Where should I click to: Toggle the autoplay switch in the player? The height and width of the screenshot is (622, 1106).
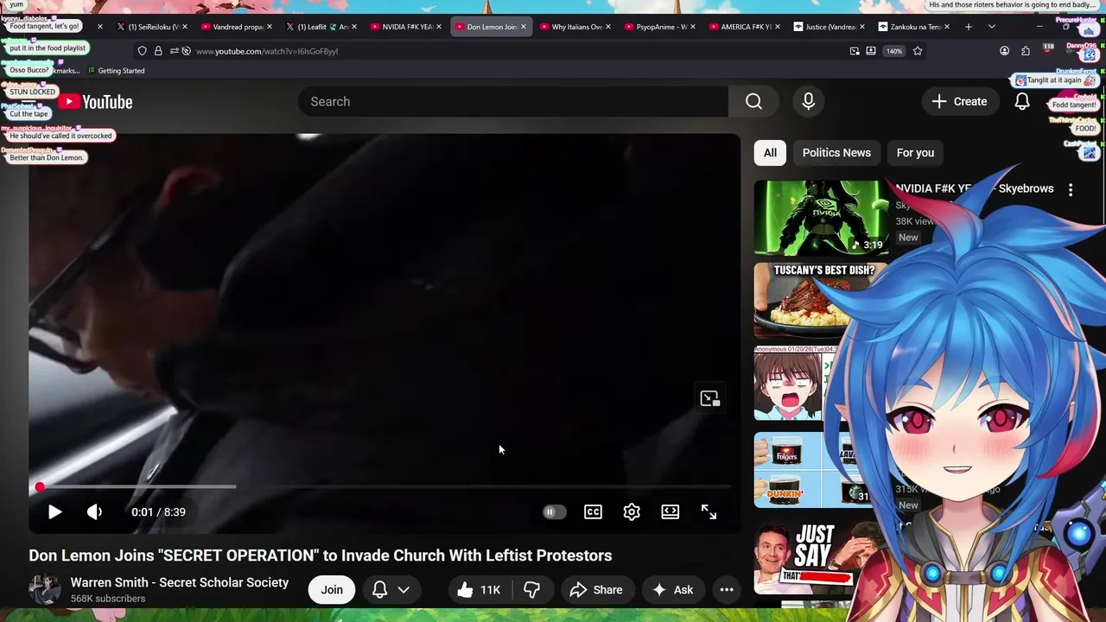pos(554,512)
